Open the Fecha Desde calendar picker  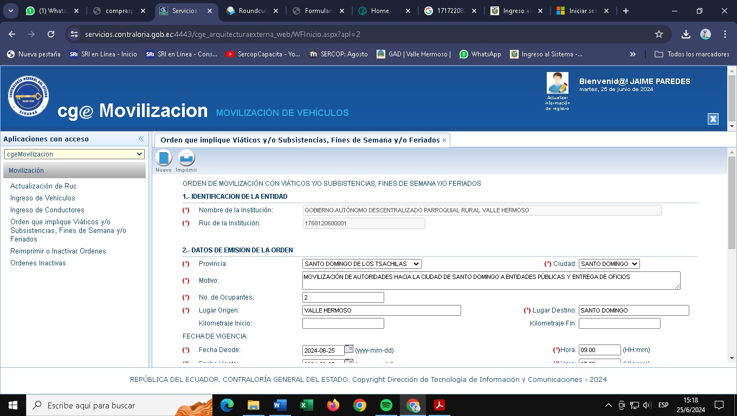pyautogui.click(x=349, y=349)
